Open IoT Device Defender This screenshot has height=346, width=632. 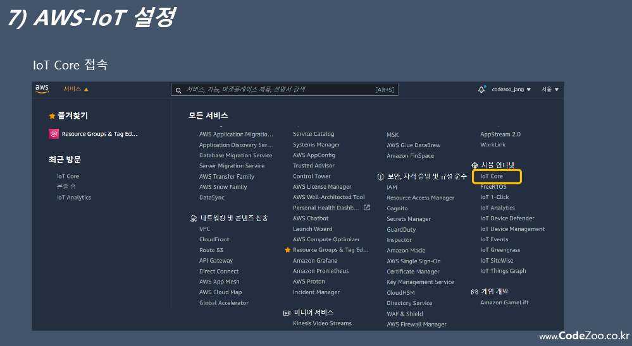click(x=507, y=218)
